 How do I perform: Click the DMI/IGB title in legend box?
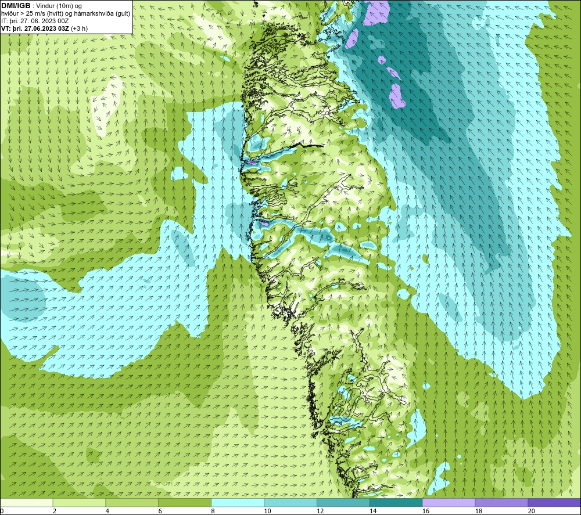16,6
